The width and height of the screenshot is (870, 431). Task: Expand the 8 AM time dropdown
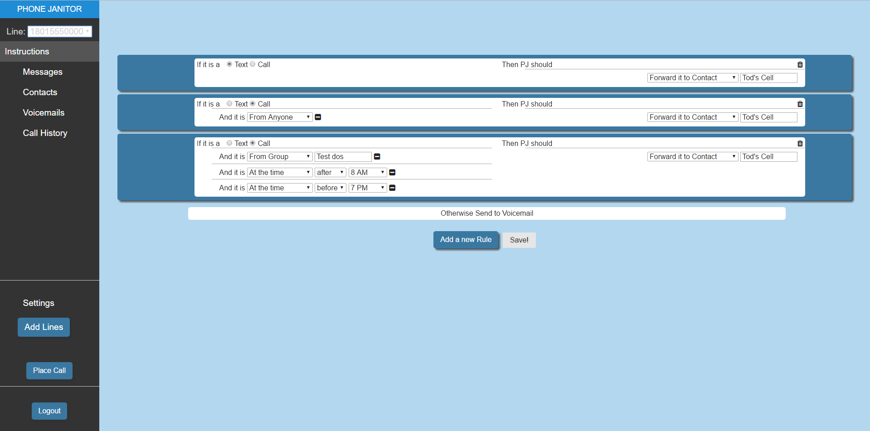(x=367, y=173)
